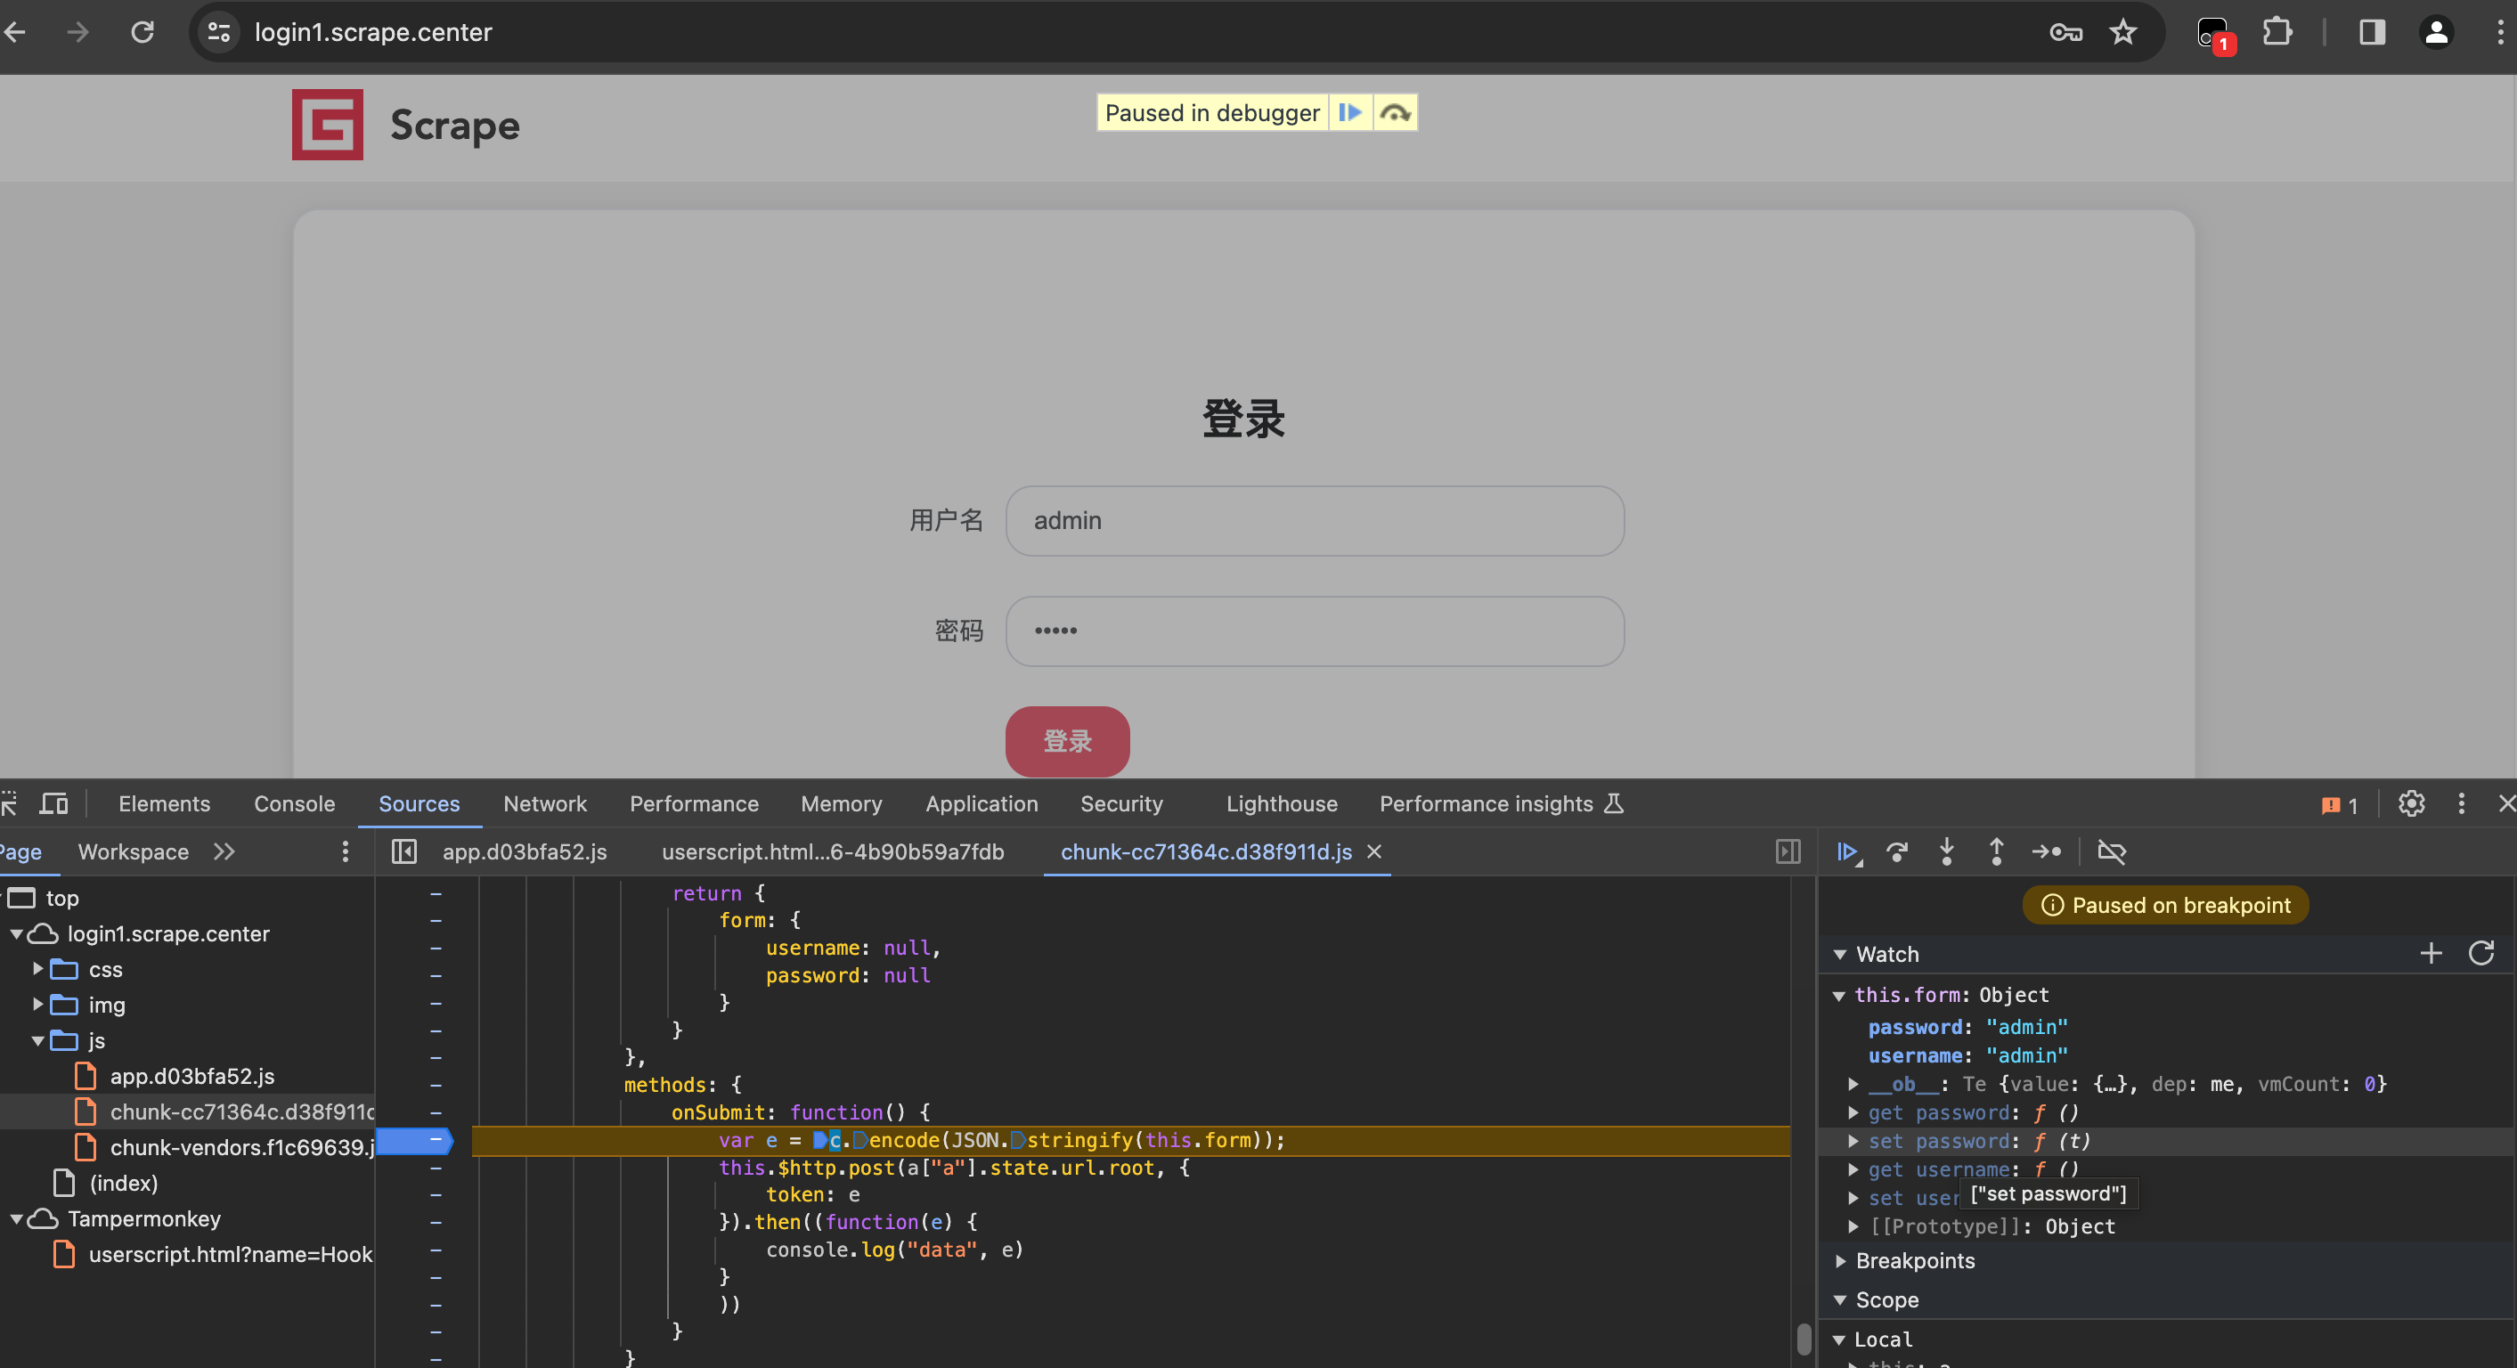Open the Application tab
The width and height of the screenshot is (2517, 1368).
(981, 803)
